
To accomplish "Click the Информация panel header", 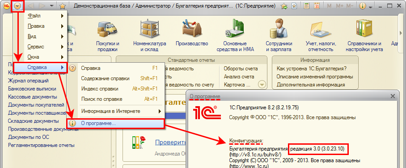I will click(315, 60).
